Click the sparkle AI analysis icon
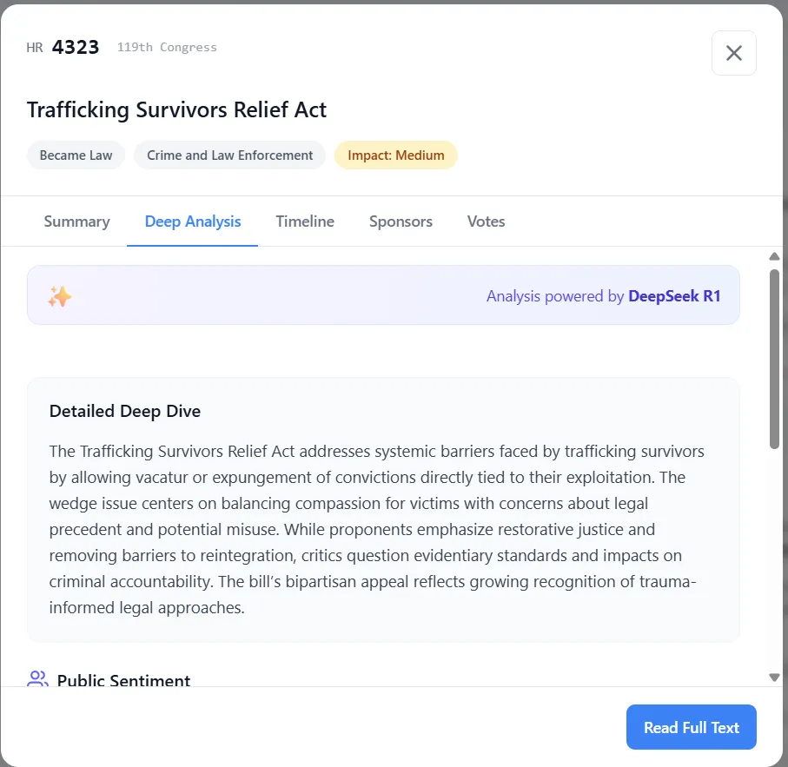Image resolution: width=788 pixels, height=767 pixels. (x=60, y=297)
